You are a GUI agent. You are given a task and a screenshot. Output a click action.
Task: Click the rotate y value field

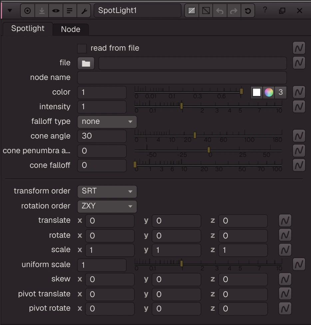(176, 235)
